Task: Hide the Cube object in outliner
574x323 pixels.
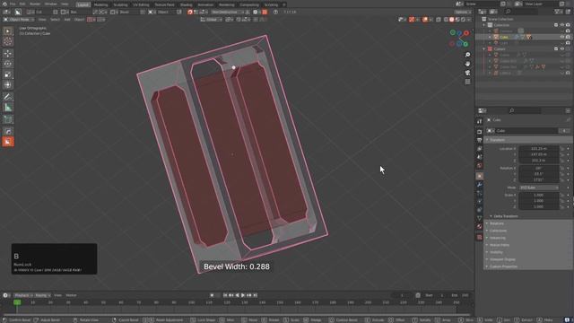Action: click(x=562, y=37)
